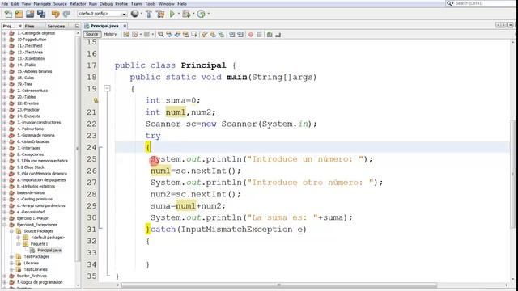Select the 1.-Casting de objetos project
The image size is (518, 291).
(x=36, y=33)
